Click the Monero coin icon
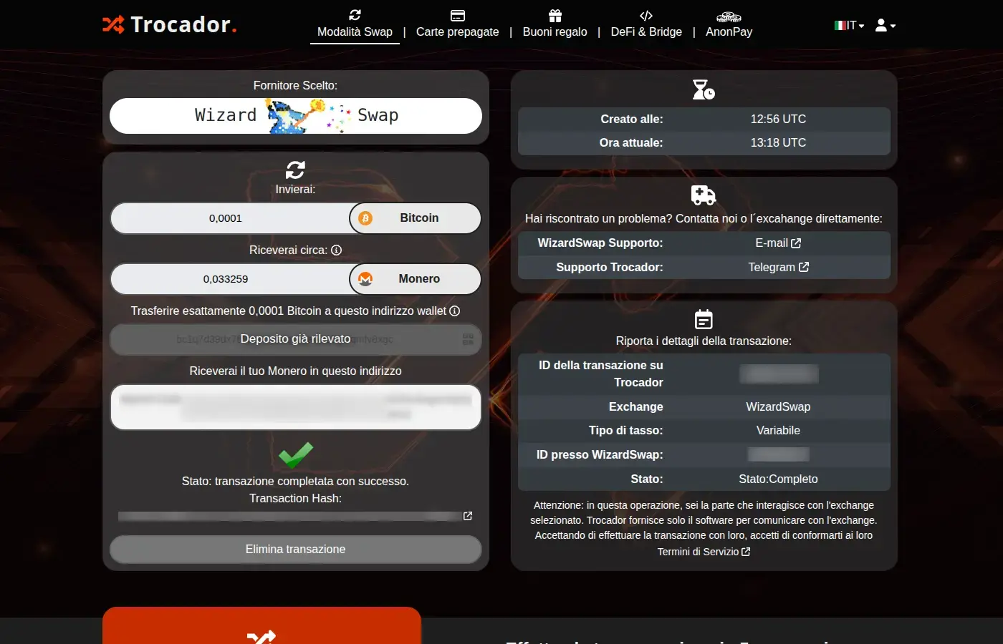The height and width of the screenshot is (644, 1003). coord(365,279)
